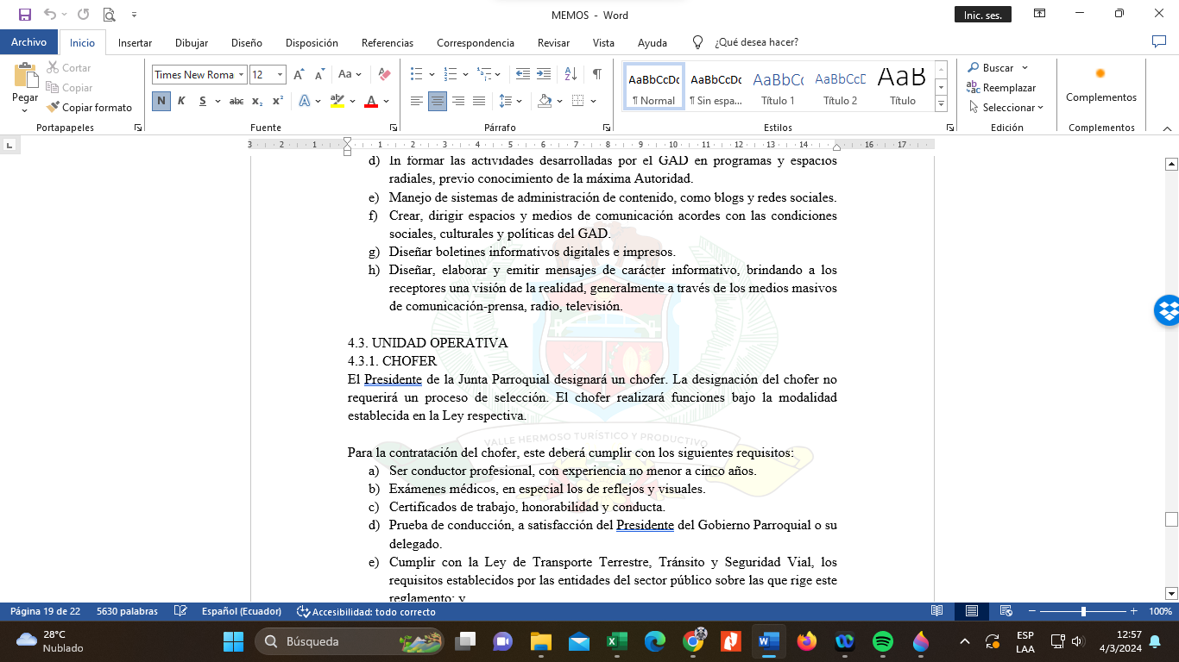Click the Sort A-Z icon
Screen dimensions: 1179x662
click(571, 74)
